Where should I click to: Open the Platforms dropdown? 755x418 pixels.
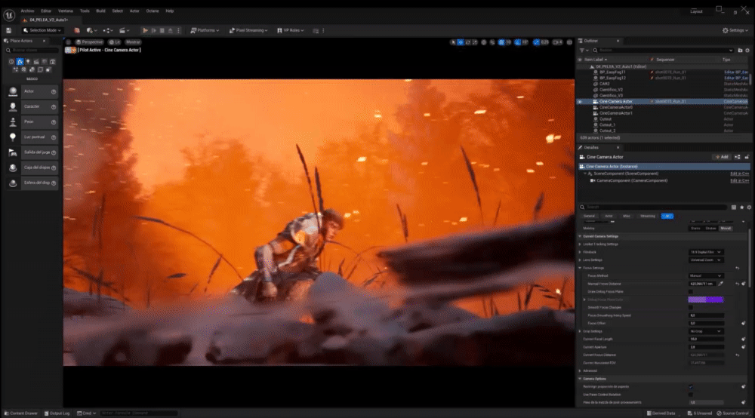tap(205, 30)
